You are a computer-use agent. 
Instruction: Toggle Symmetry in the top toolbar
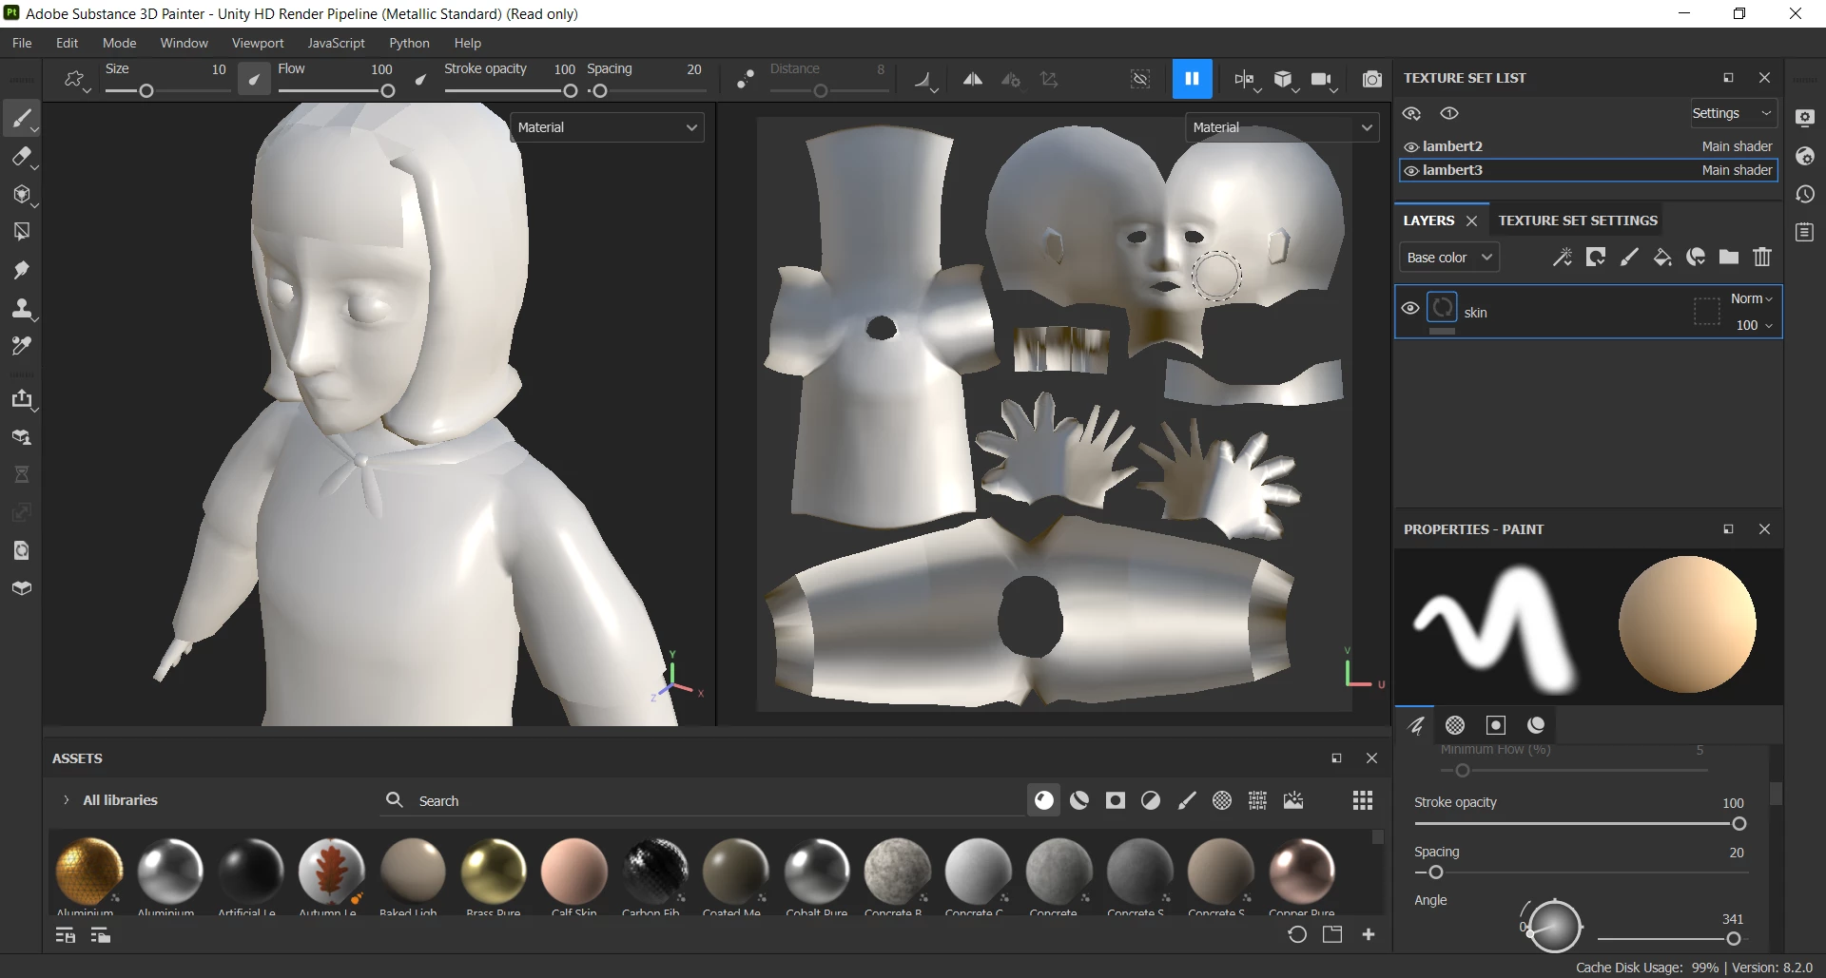tap(972, 80)
